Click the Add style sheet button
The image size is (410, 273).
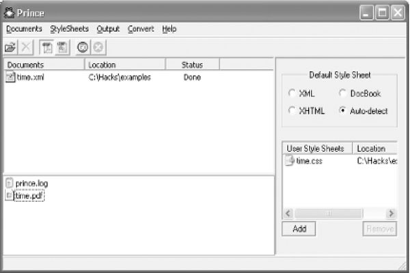(x=299, y=229)
